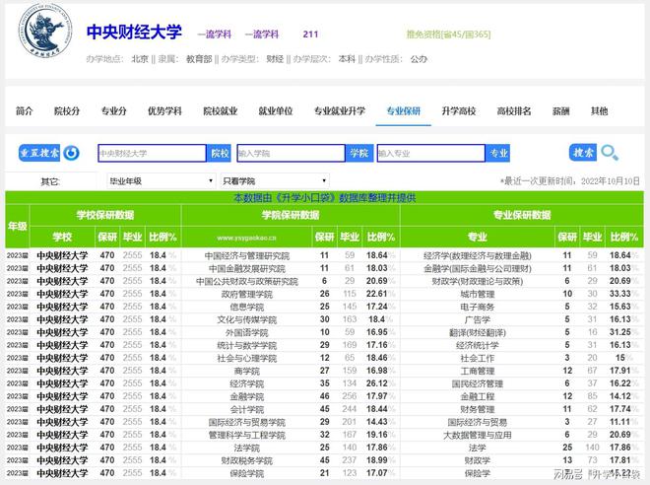This screenshot has height=485, width=650.
Task: Click the 院校 filter button
Action: (x=220, y=153)
